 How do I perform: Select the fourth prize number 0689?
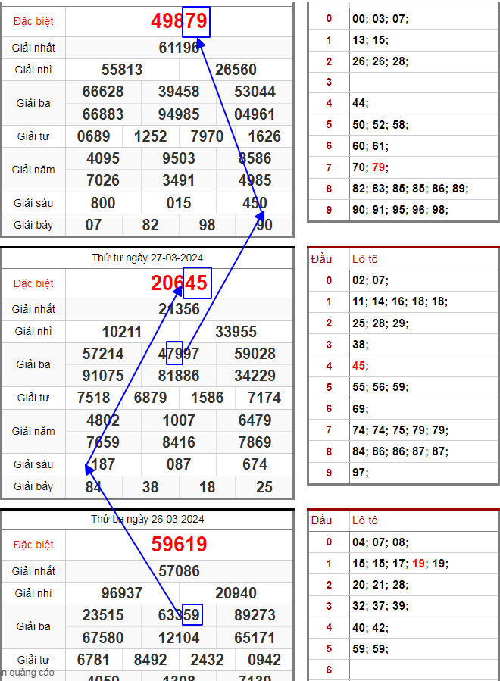click(x=94, y=136)
